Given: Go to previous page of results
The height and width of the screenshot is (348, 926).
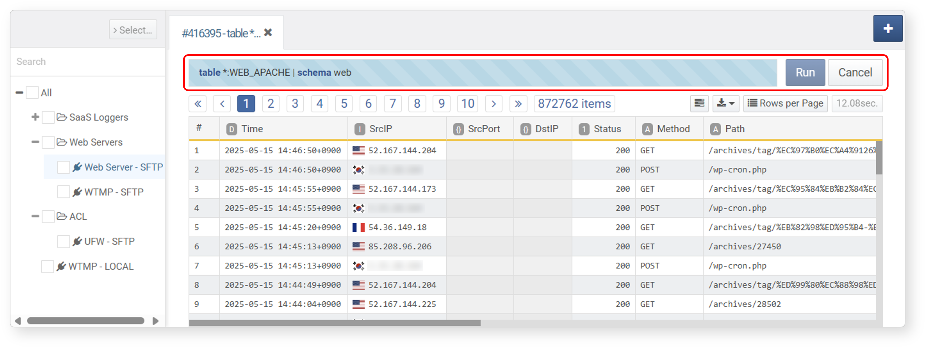Looking at the screenshot, I should coord(222,104).
